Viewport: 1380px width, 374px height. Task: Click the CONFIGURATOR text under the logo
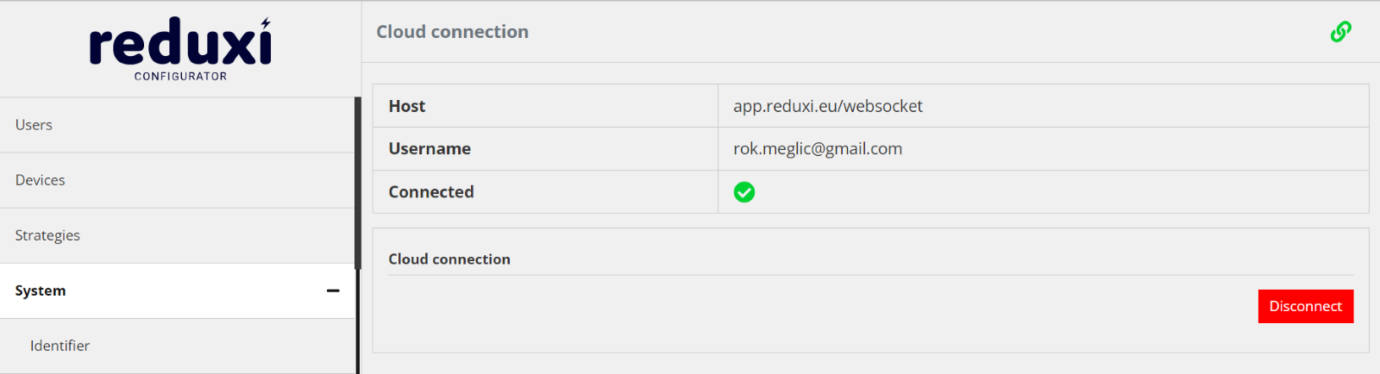click(180, 76)
